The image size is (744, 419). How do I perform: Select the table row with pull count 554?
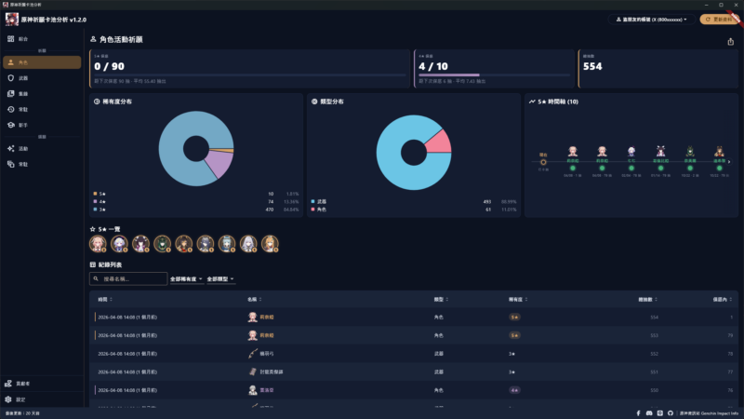tap(414, 317)
